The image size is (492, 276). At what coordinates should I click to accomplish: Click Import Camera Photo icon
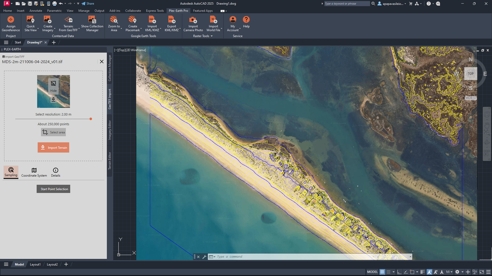tap(193, 20)
